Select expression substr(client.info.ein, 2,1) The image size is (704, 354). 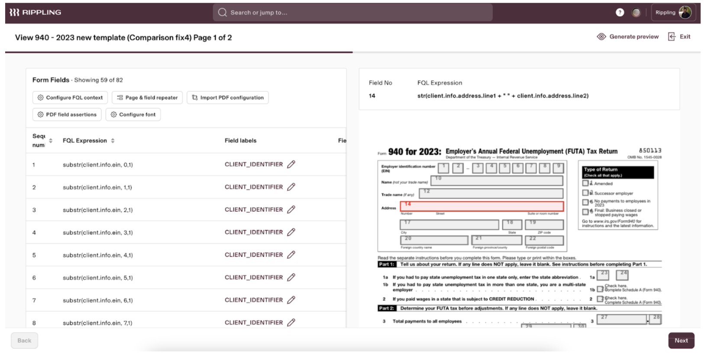click(x=98, y=210)
